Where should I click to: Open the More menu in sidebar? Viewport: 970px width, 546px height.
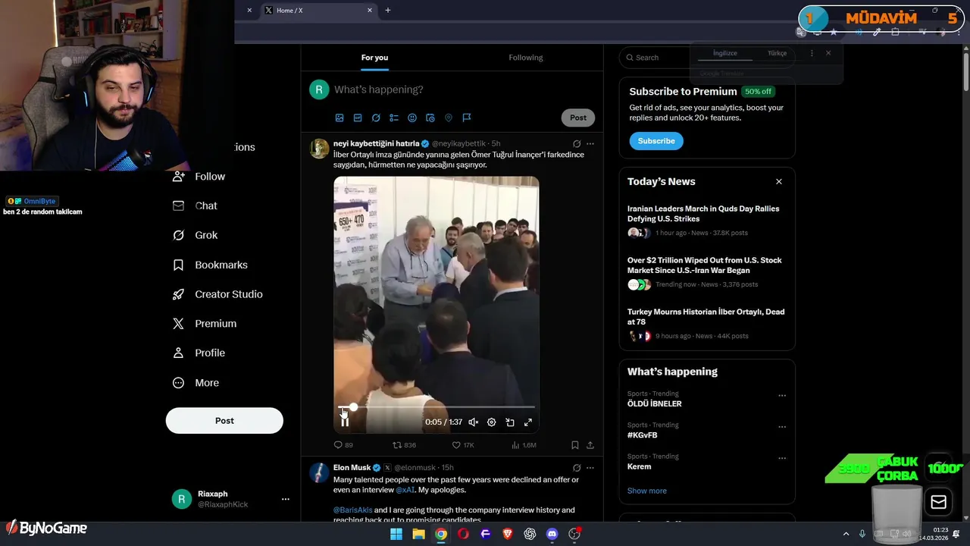[196, 383]
